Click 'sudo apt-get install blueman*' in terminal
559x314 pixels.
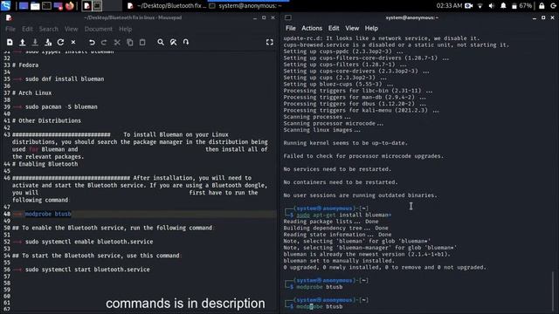[x=344, y=215]
